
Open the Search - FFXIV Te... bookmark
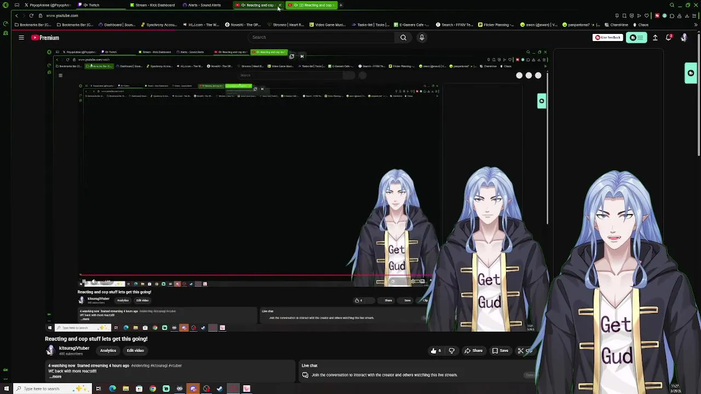coord(454,25)
